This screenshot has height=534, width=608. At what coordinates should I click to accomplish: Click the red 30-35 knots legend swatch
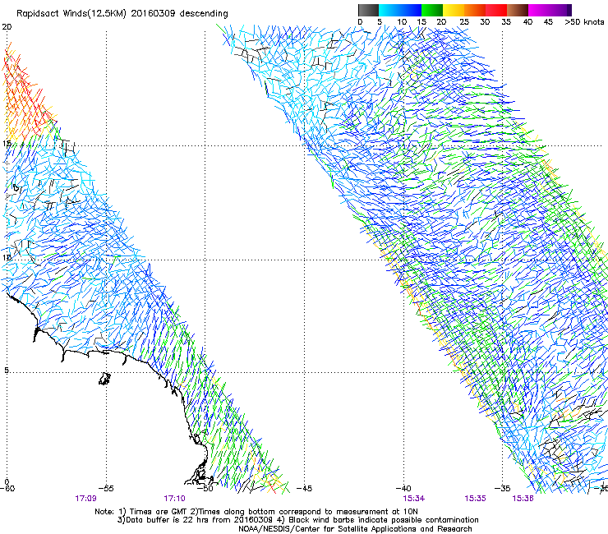pyautogui.click(x=496, y=10)
